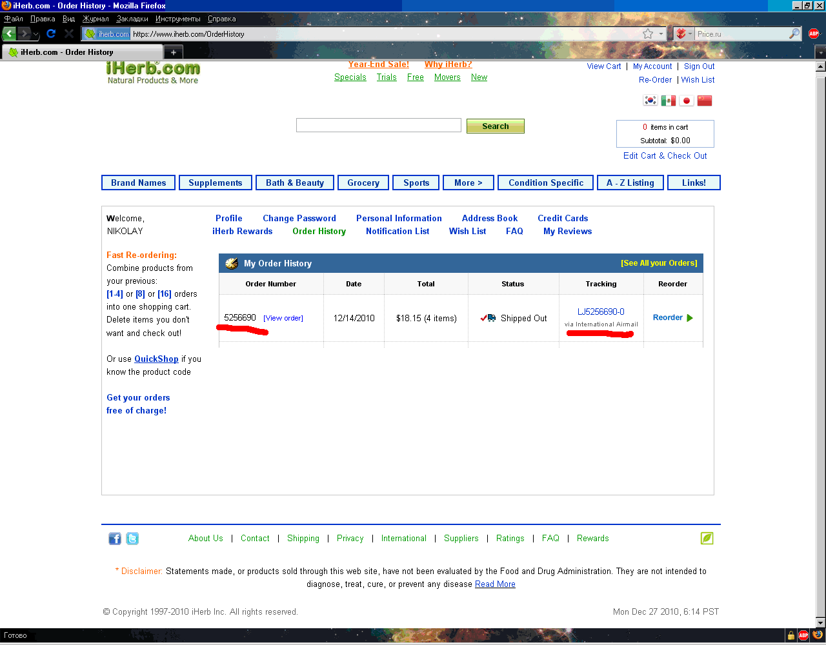Click the Twitter icon in the footer
The width and height of the screenshot is (826, 645).
tap(132, 539)
